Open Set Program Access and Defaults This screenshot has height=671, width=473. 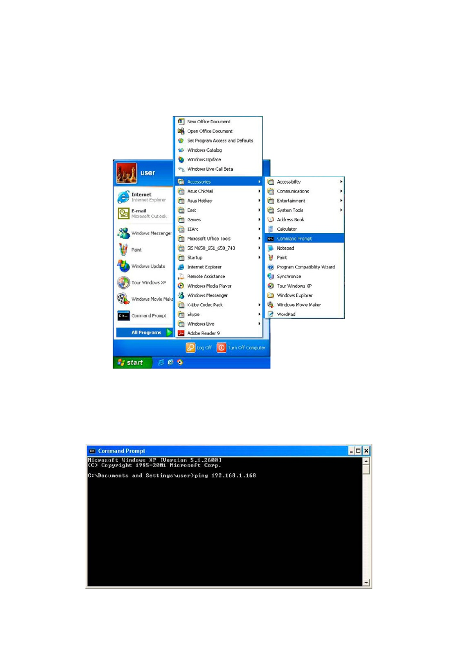point(218,140)
